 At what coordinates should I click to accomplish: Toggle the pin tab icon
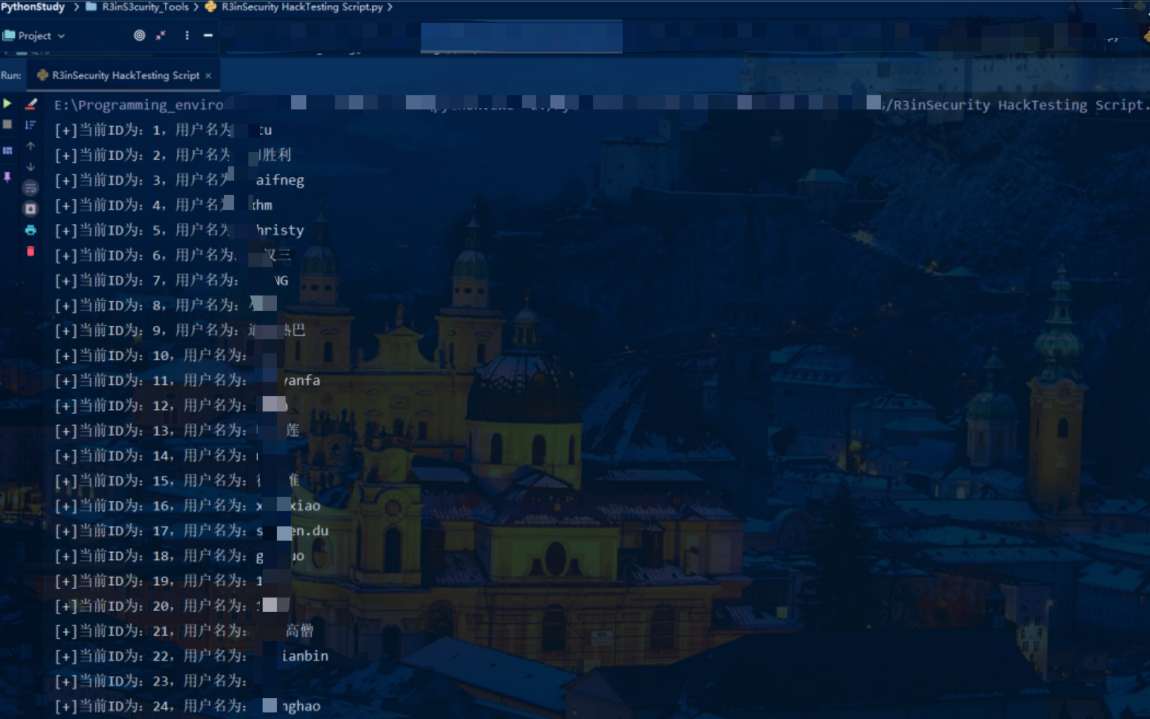point(7,177)
